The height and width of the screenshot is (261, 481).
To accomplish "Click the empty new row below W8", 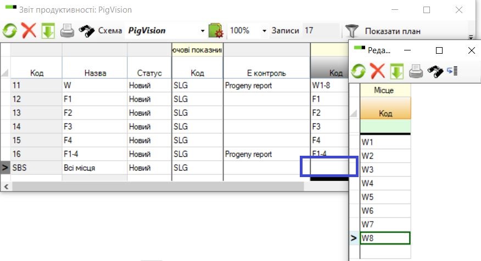I will pyautogui.click(x=385, y=252).
